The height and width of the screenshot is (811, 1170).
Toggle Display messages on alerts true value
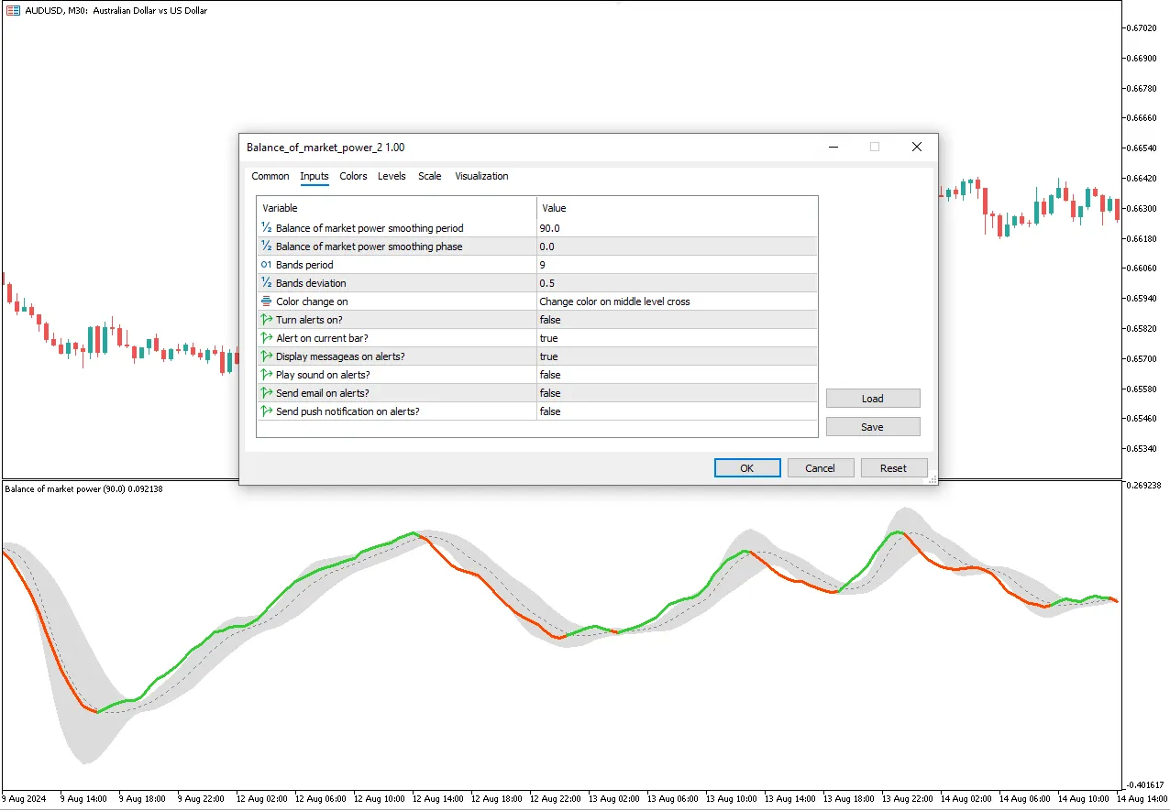pos(677,356)
